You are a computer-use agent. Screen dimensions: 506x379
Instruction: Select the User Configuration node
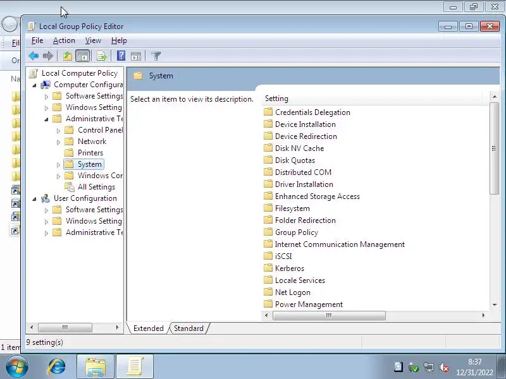(85, 198)
